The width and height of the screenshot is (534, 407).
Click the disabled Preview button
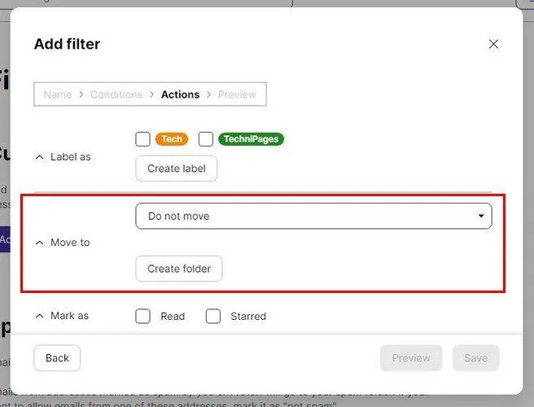(411, 358)
